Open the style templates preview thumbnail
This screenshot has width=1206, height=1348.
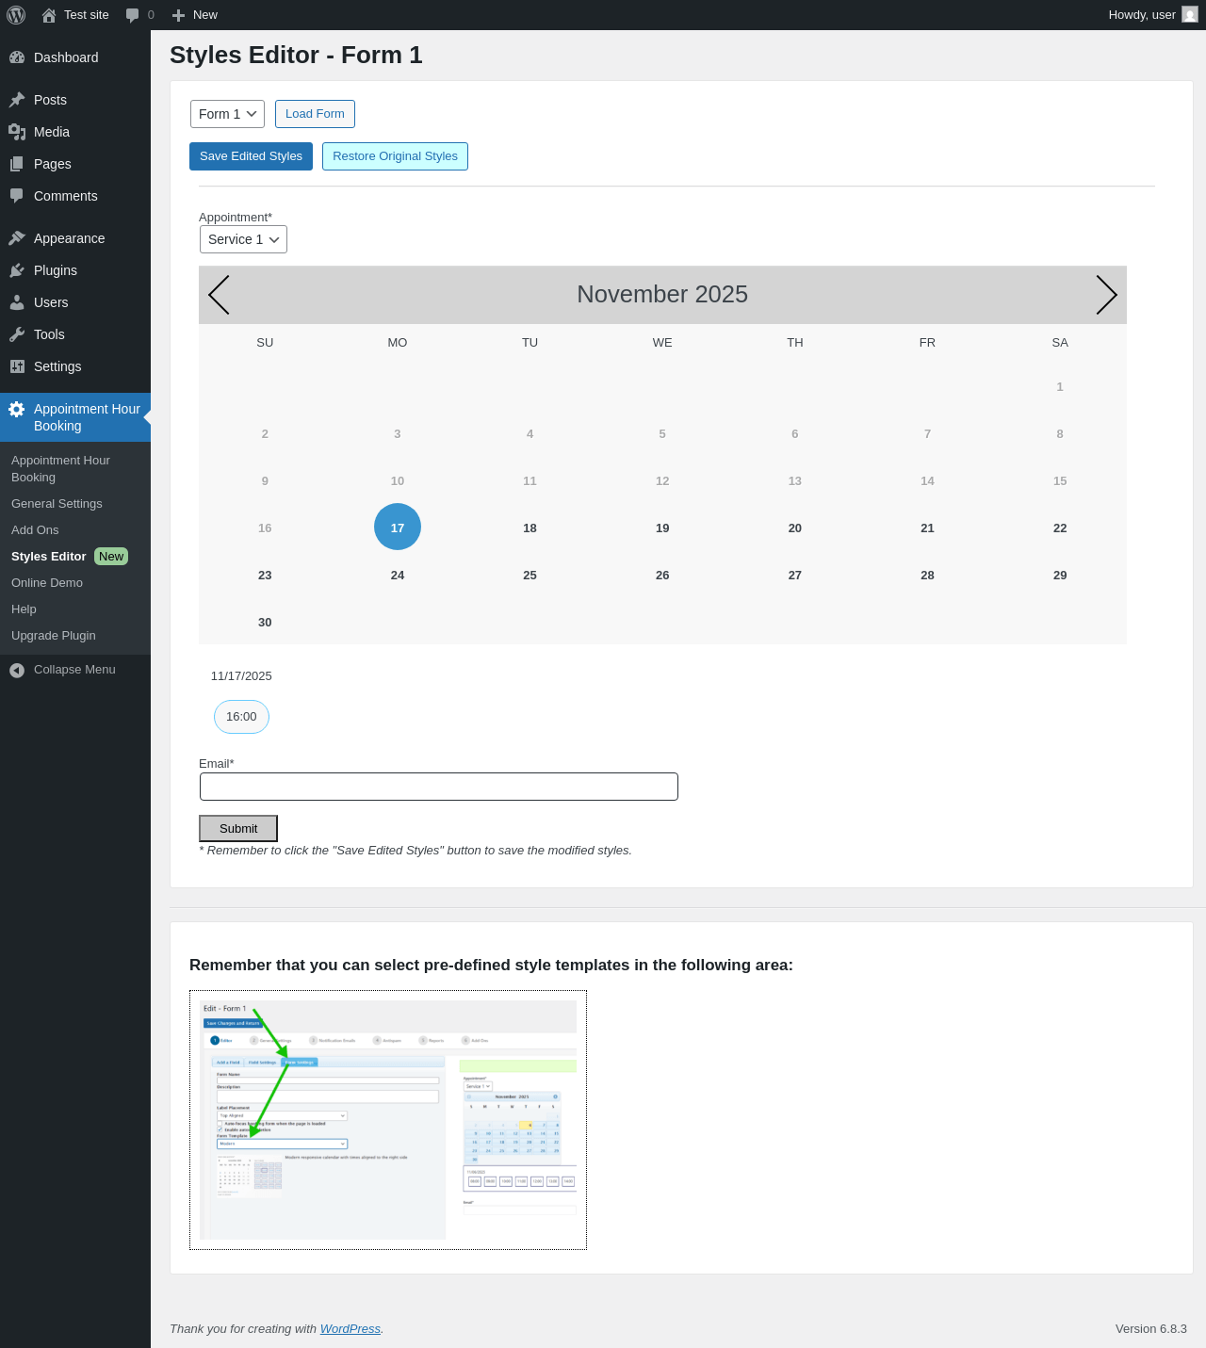coord(388,1120)
